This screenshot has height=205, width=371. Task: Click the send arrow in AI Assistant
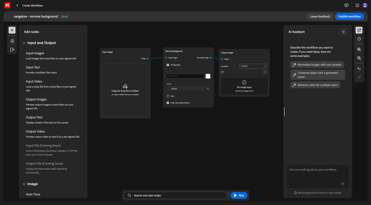point(343,184)
